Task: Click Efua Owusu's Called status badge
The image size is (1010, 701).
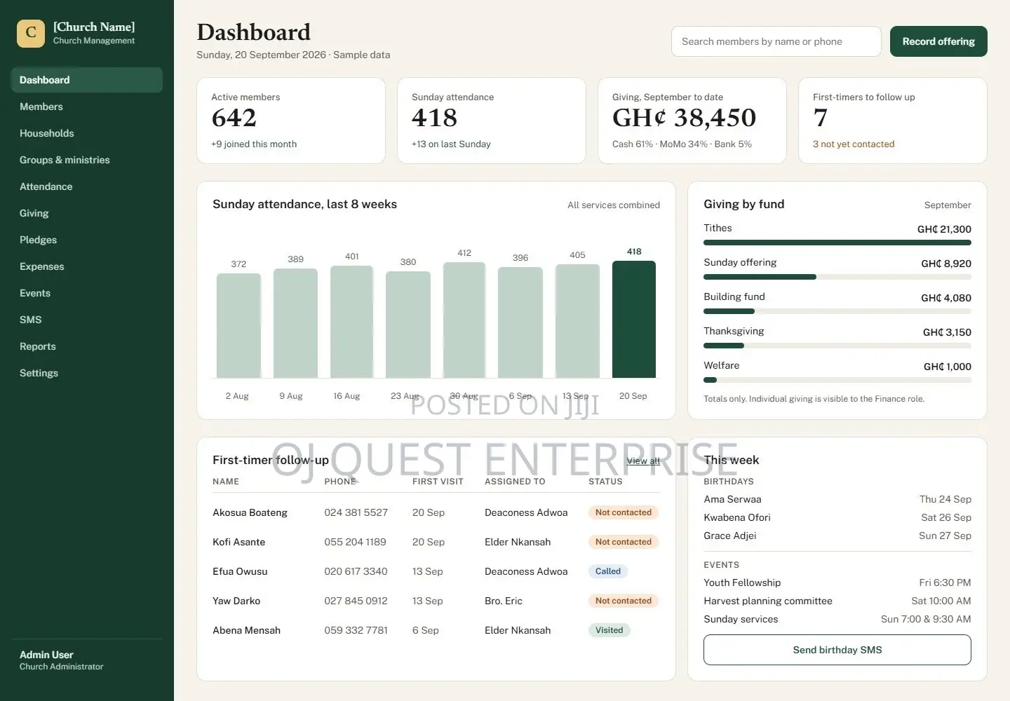Action: 608,571
